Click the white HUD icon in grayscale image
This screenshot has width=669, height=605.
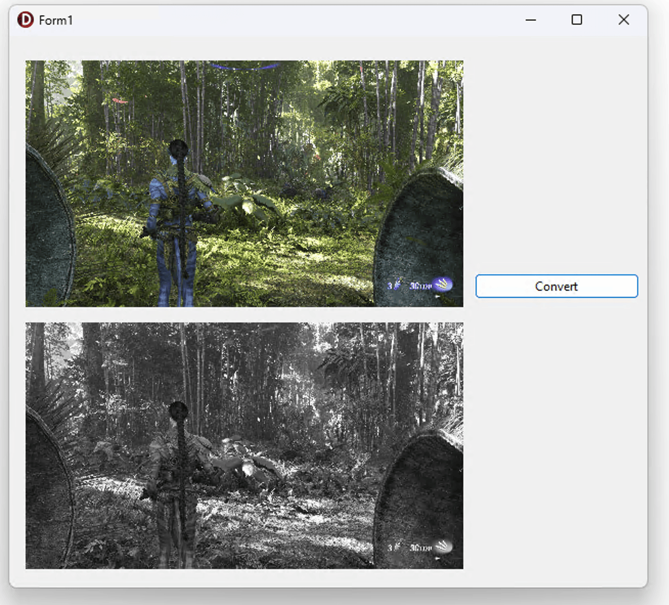tap(442, 546)
